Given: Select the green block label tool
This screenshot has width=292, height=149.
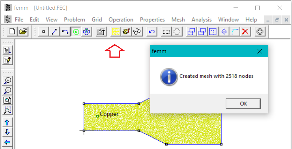Looking at the screenshot, I should tap(76, 31).
